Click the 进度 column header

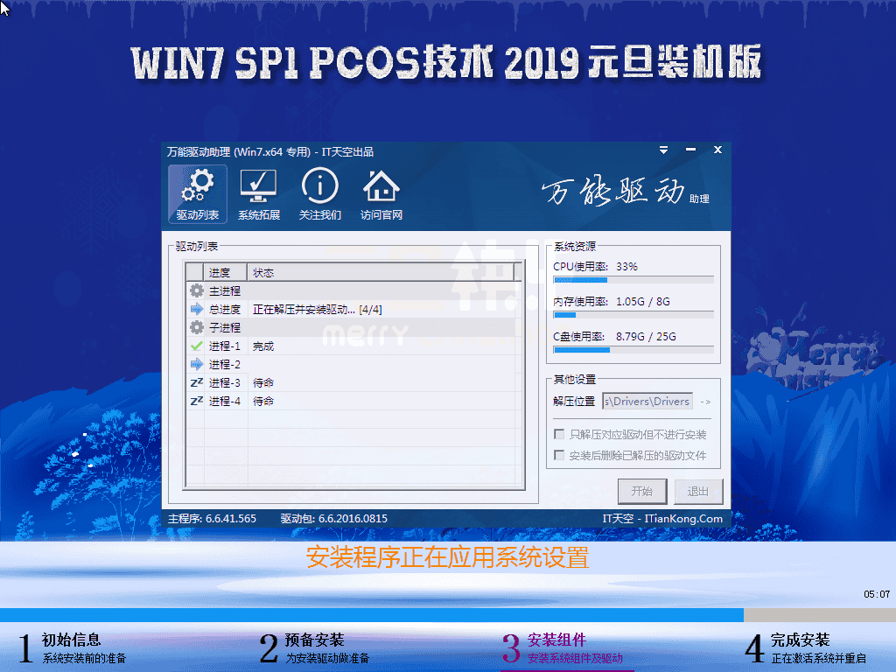225,273
